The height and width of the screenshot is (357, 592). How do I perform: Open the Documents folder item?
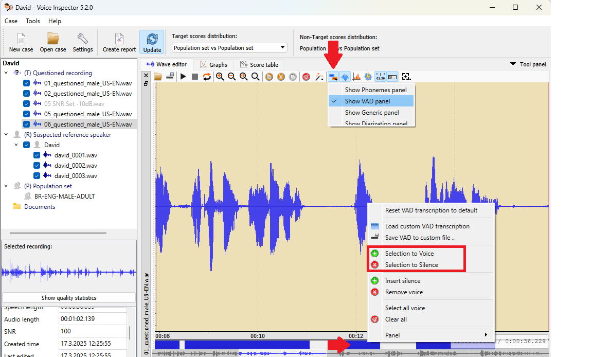point(40,207)
